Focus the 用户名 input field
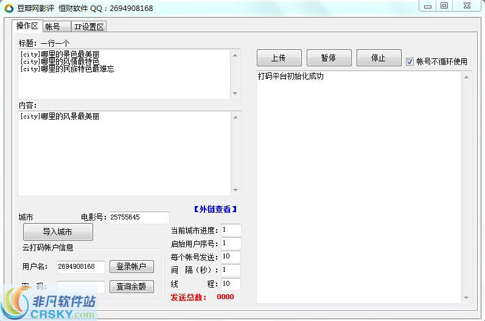 (81, 267)
